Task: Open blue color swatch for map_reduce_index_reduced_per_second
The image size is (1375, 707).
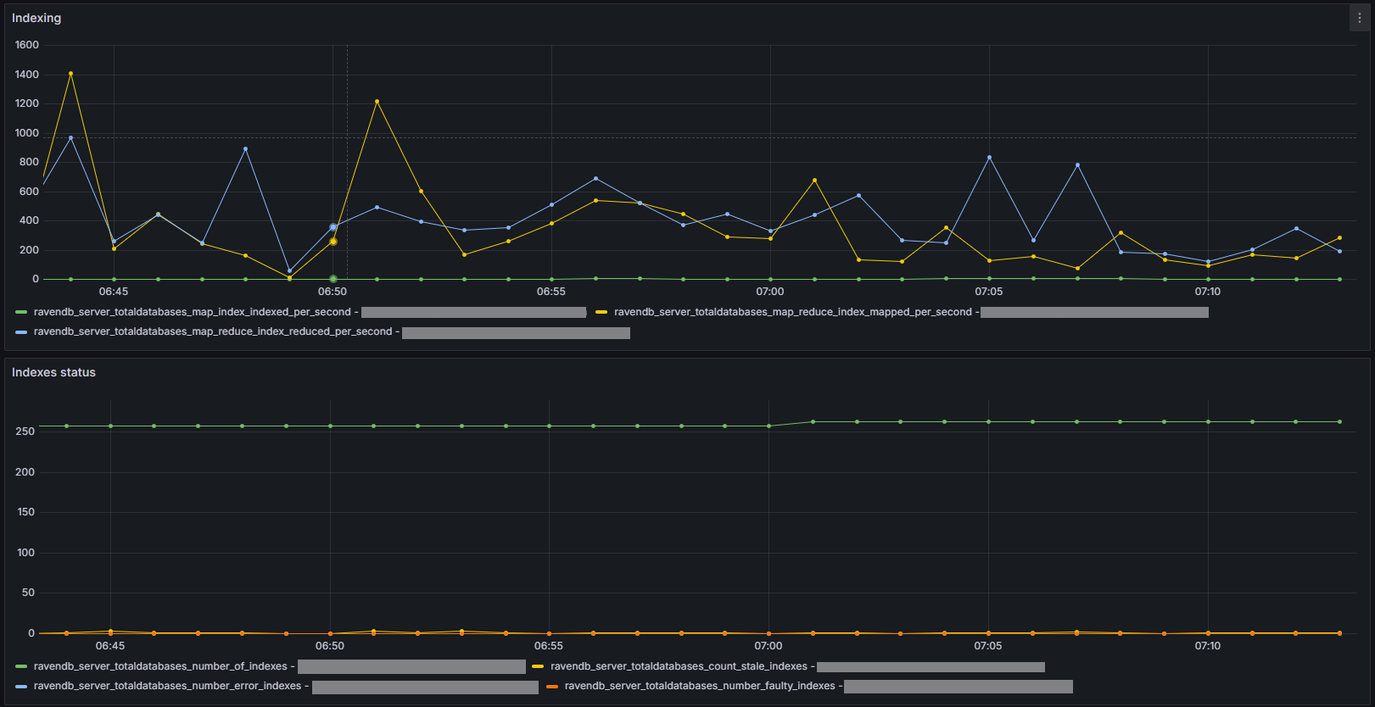Action: click(x=21, y=331)
